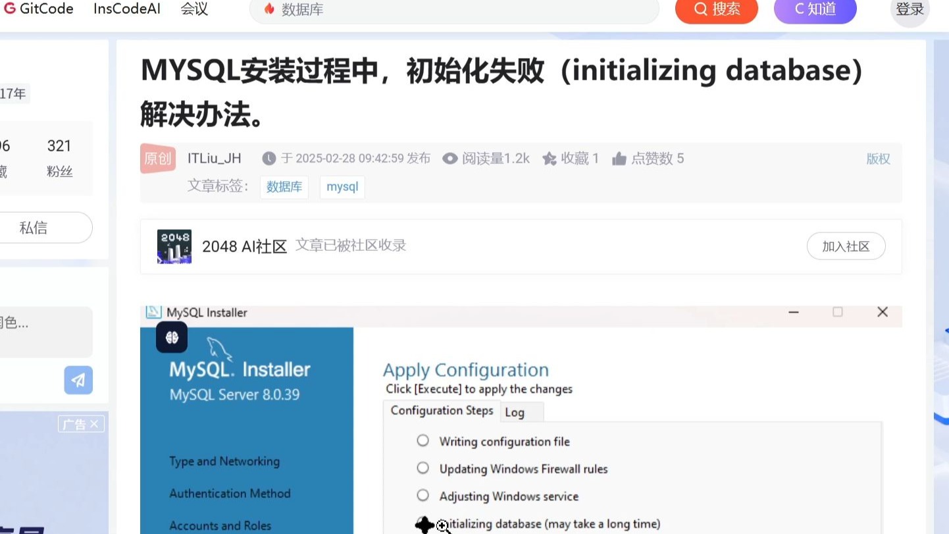Click the flame icon in search box
Screen dimensions: 949x534
pos(269,9)
